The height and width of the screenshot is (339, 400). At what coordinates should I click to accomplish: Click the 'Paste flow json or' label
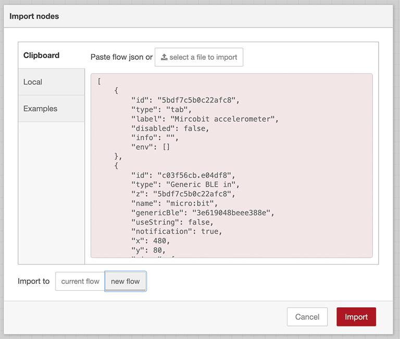[x=121, y=57]
